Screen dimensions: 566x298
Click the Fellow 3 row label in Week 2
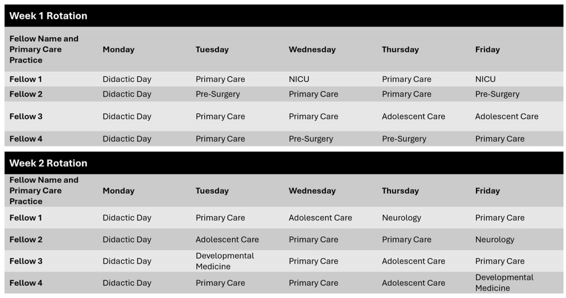click(x=26, y=261)
